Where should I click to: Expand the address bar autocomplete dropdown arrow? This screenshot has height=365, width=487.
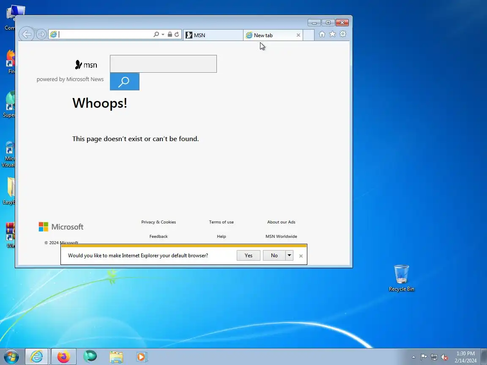[x=163, y=35]
